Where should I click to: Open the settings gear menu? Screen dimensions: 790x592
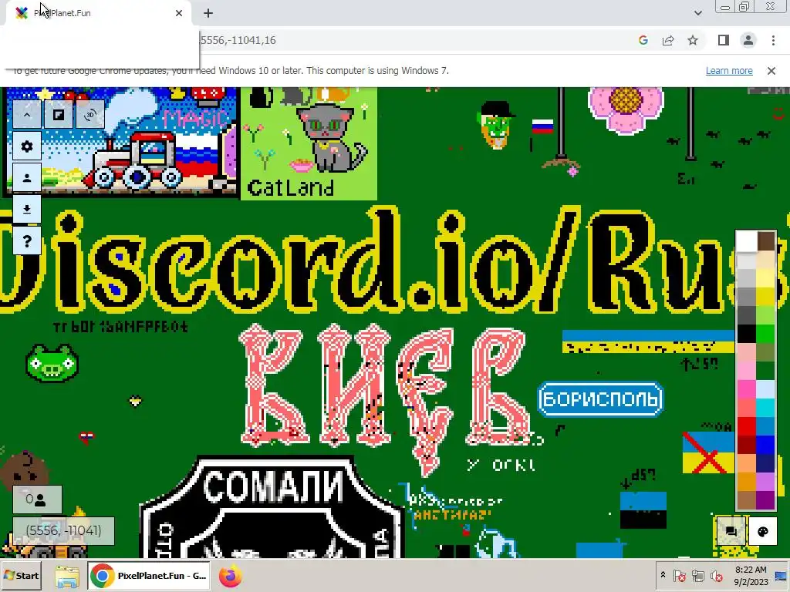27,146
